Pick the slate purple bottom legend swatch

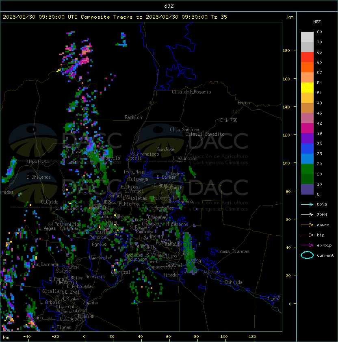pos(307,189)
